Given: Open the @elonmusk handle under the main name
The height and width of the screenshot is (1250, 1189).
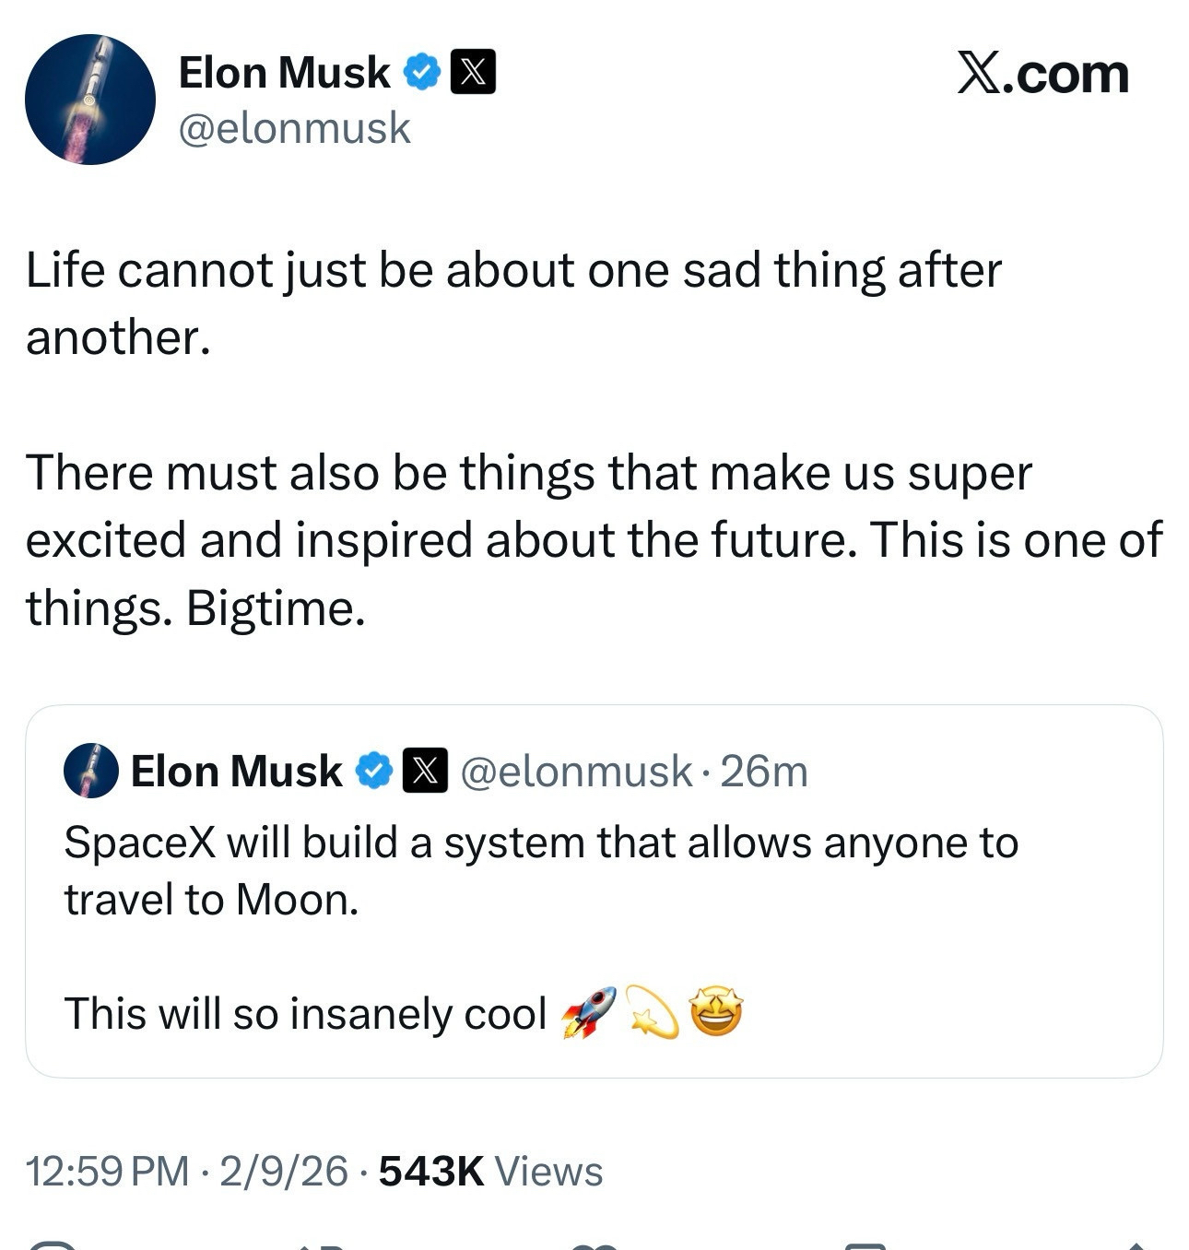Looking at the screenshot, I should click(294, 127).
